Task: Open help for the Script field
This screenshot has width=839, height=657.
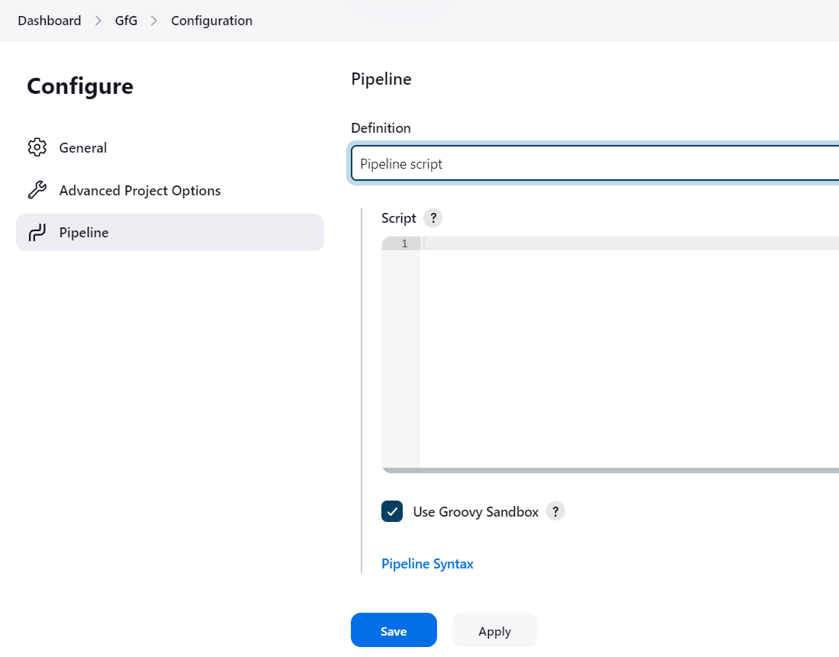Action: pyautogui.click(x=432, y=218)
